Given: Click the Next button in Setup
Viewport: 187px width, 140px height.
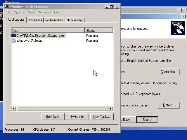Looking at the screenshot, I should [147, 120].
